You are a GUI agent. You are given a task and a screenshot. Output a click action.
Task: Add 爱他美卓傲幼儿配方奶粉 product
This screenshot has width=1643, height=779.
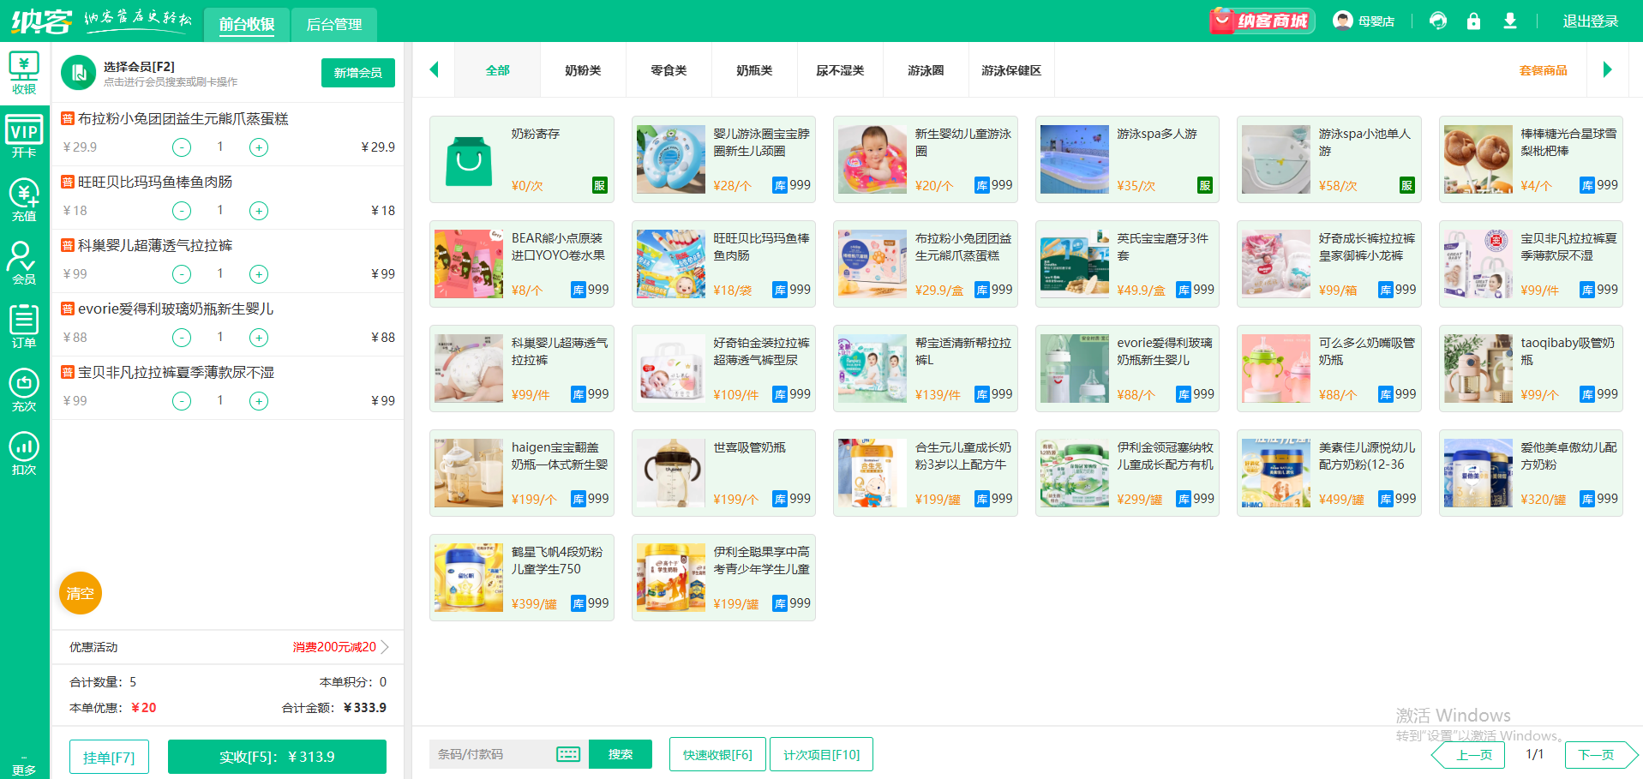tap(1531, 473)
